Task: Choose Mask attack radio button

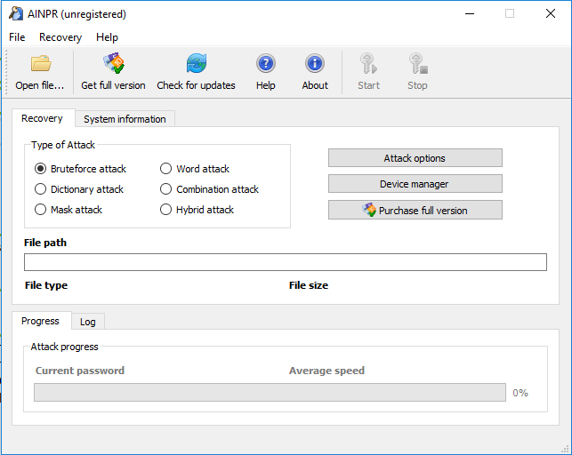Action: [x=41, y=210]
